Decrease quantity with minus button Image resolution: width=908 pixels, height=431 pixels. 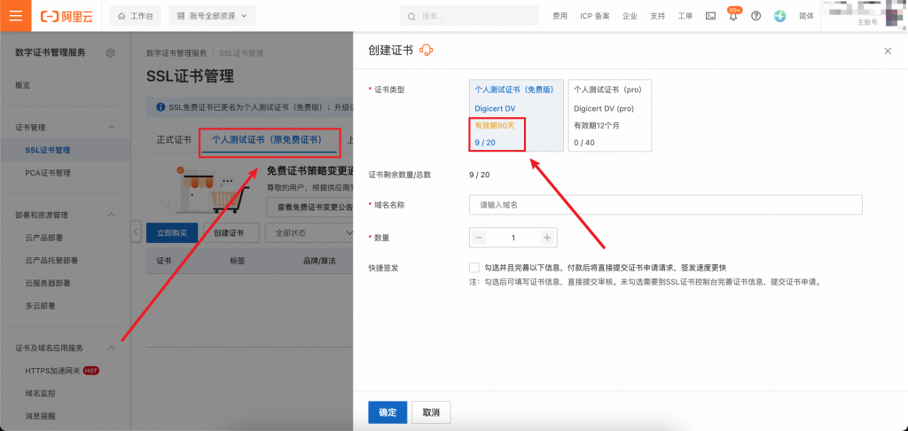click(478, 238)
